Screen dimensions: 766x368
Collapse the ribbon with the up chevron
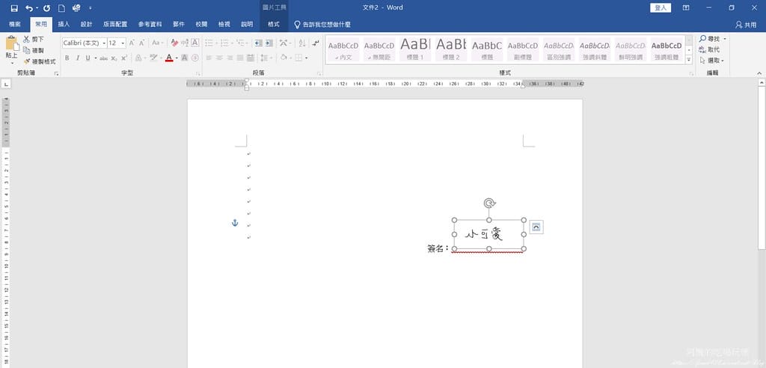(759, 73)
